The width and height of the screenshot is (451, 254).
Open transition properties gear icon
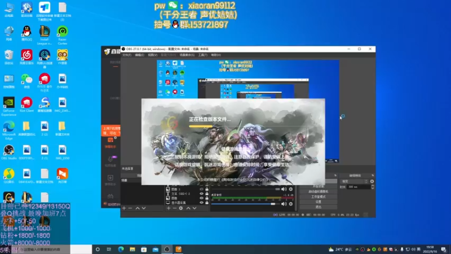tap(372, 181)
